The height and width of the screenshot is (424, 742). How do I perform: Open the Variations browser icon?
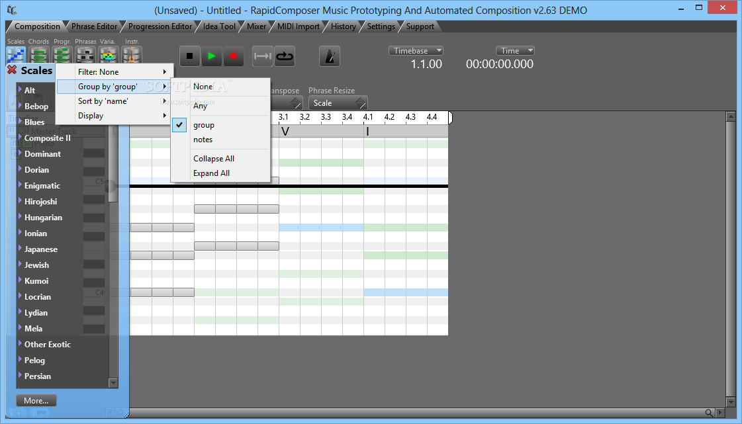(109, 56)
